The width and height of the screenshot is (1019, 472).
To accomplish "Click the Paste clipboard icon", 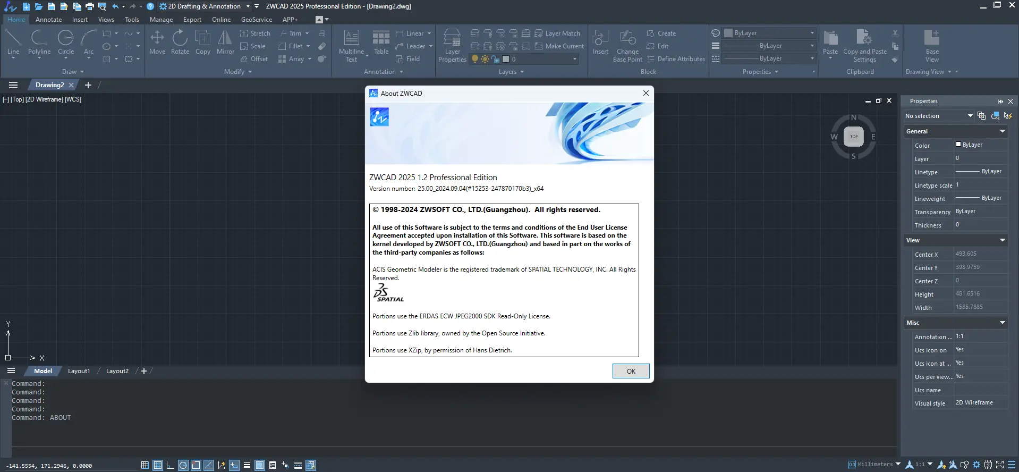I will point(830,42).
